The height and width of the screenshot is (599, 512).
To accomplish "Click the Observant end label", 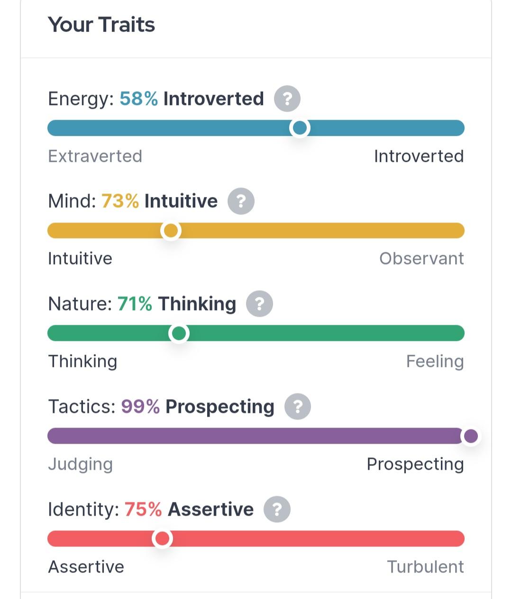I will click(x=421, y=258).
